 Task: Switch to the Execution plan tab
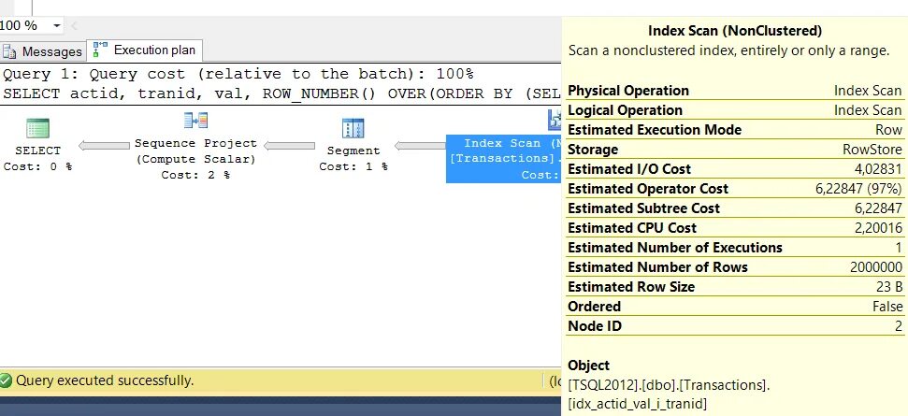pos(145,50)
